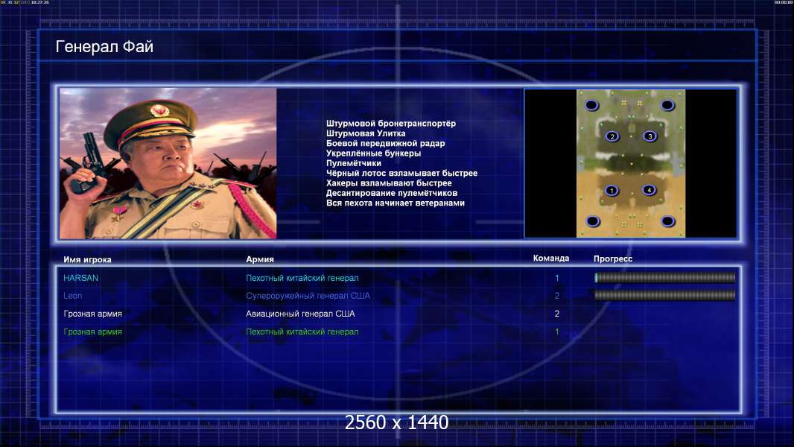The width and height of the screenshot is (794, 447).
Task: Click the Имя игрока column header
Action: coord(87,260)
